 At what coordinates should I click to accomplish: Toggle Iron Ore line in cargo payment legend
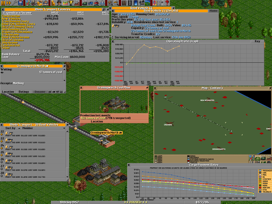[x=265, y=188]
